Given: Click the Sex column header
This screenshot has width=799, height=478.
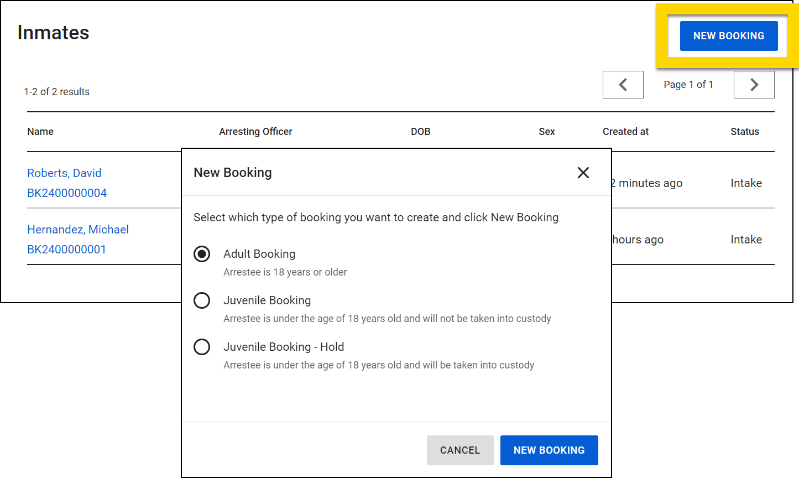Looking at the screenshot, I should [546, 132].
